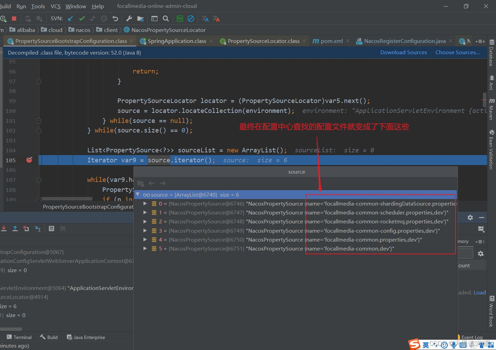
Task: Click forward arrow in source popup
Action: [163, 183]
